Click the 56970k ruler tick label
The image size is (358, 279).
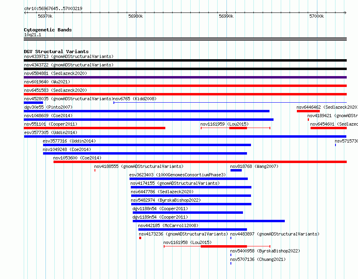pyautogui.click(x=45, y=16)
